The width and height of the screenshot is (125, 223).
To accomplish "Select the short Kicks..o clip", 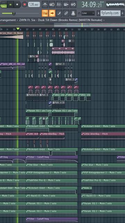I will click(86, 190).
